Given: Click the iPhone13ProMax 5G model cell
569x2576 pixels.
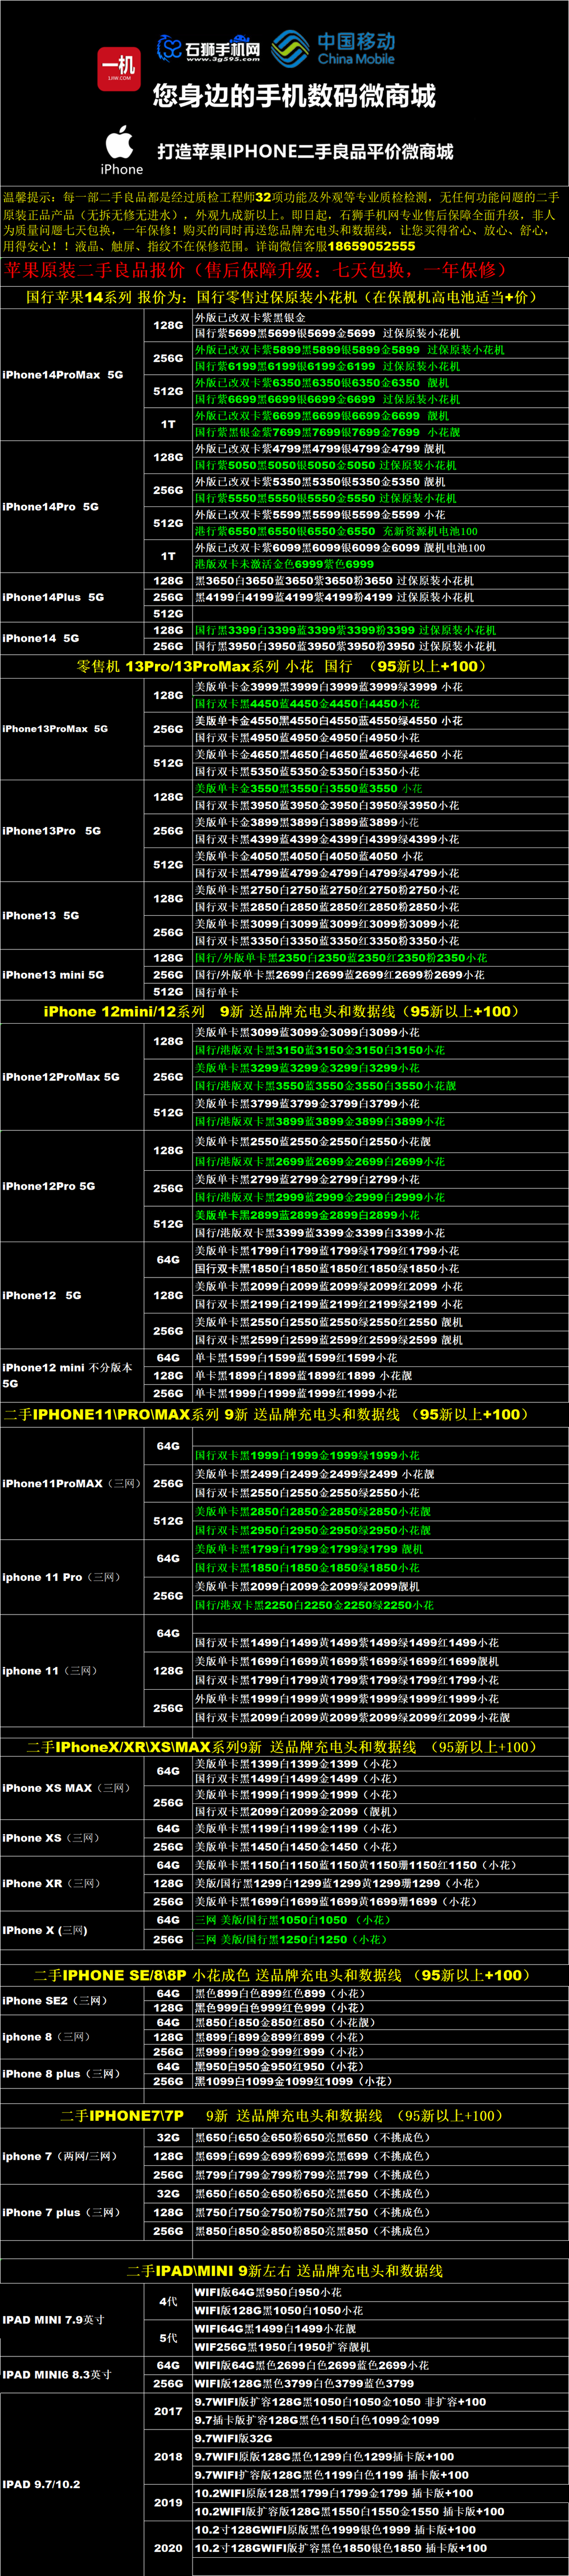Looking at the screenshot, I should pos(72,729).
